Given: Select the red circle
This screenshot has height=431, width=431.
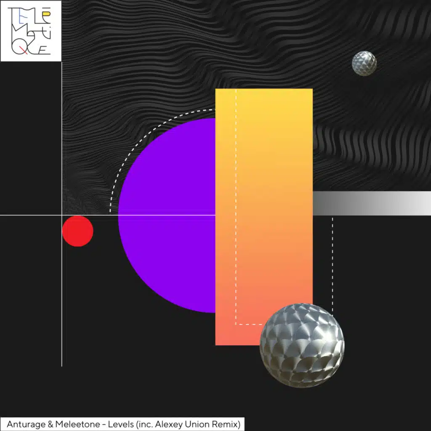Looking at the screenshot, I should (x=77, y=231).
